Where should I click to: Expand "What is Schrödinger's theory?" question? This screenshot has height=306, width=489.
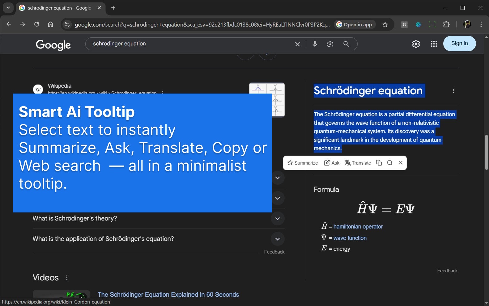tap(278, 219)
